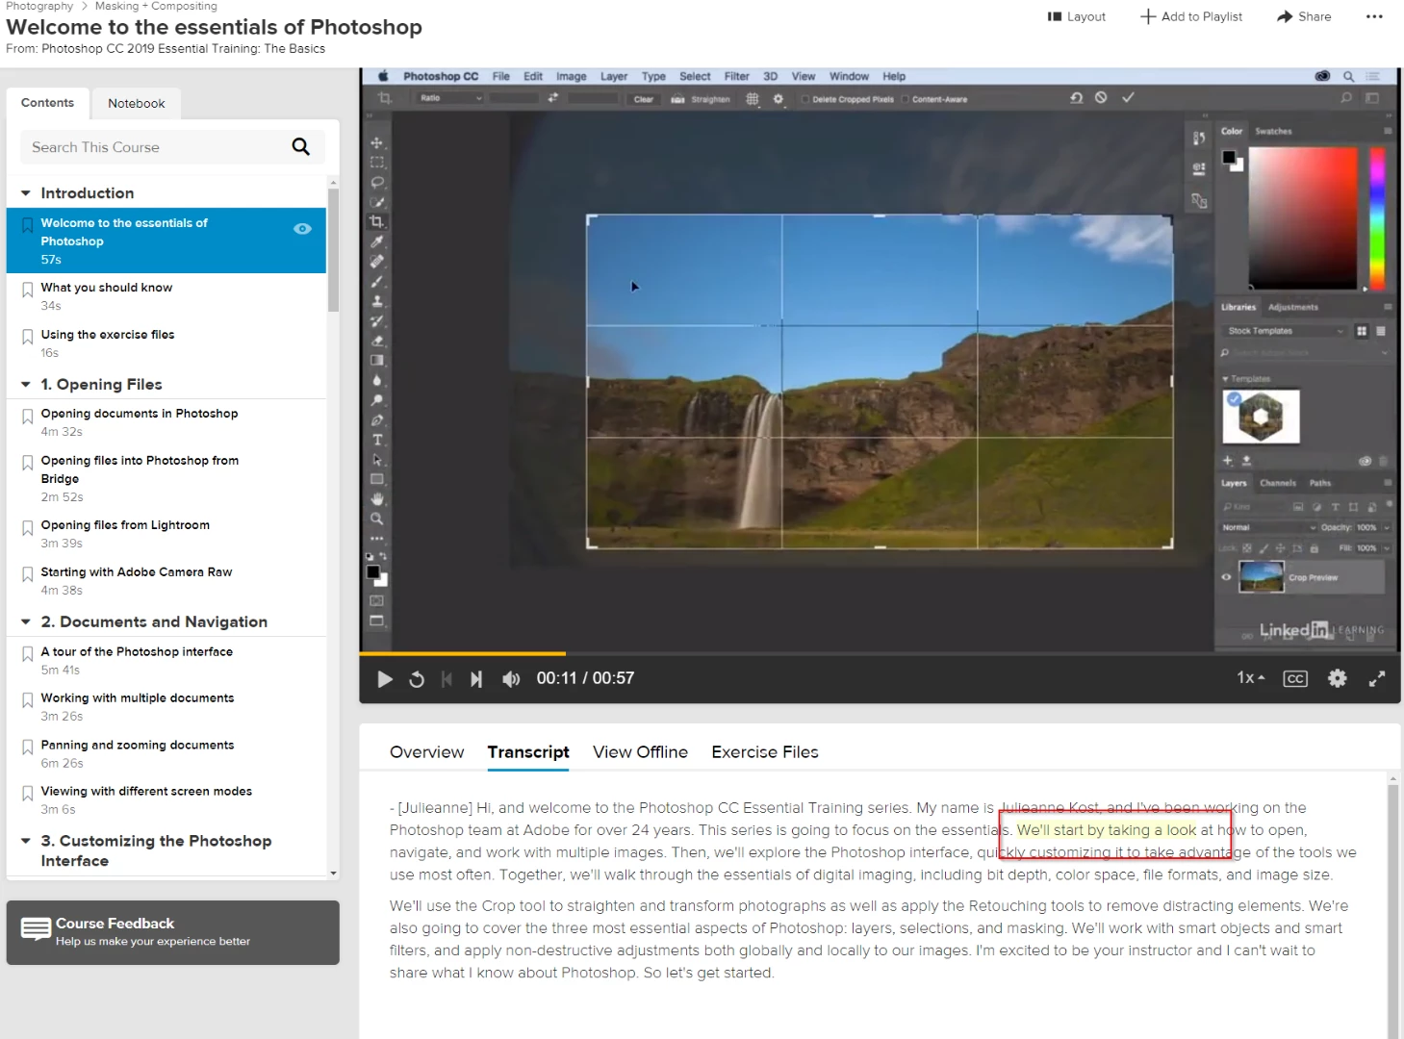Collapse the Introduction section

[26, 193]
